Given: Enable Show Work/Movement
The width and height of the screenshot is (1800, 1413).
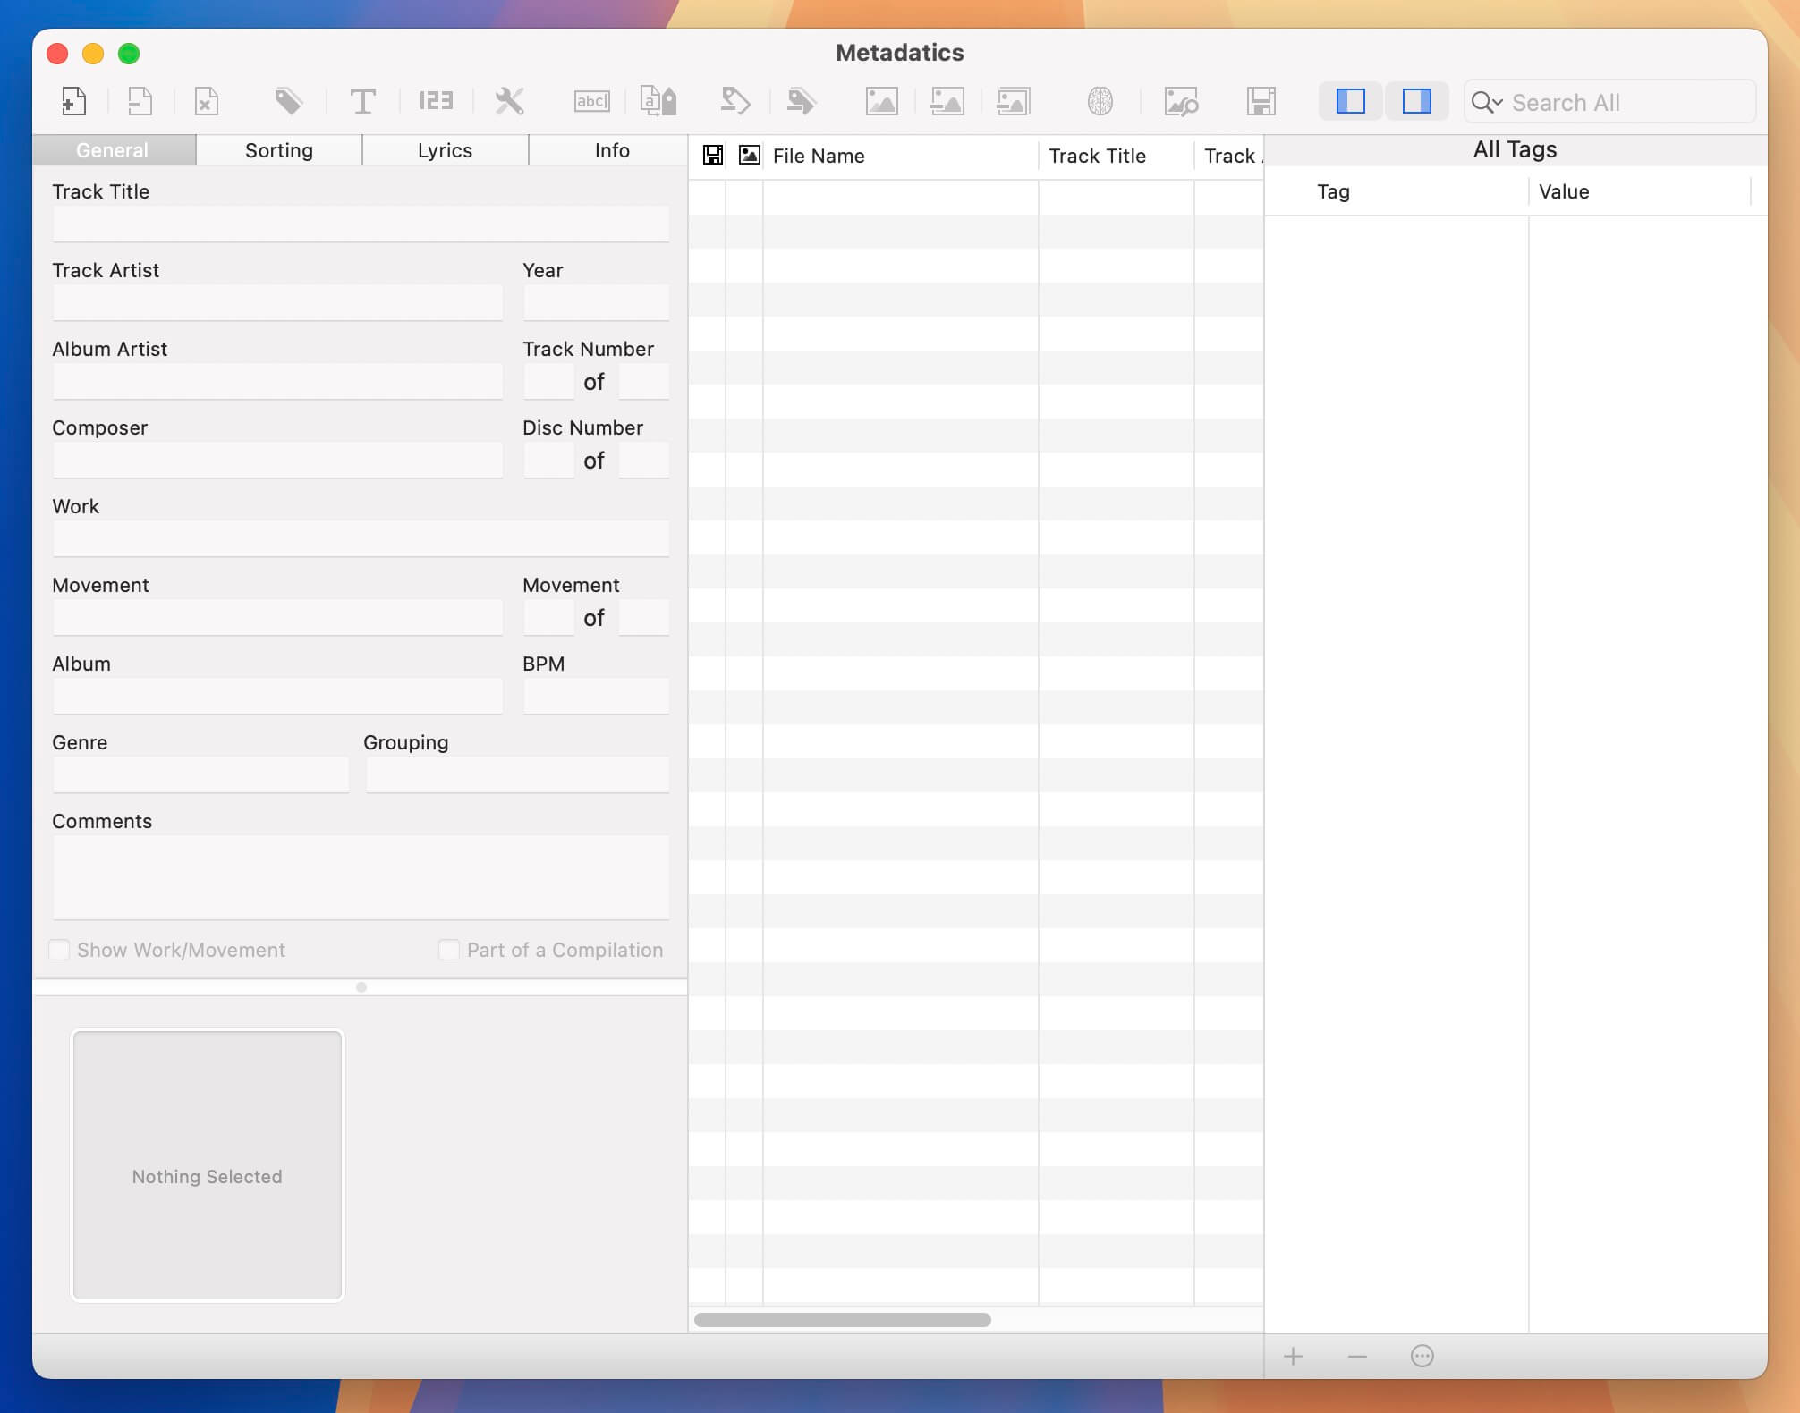Looking at the screenshot, I should pyautogui.click(x=59, y=950).
